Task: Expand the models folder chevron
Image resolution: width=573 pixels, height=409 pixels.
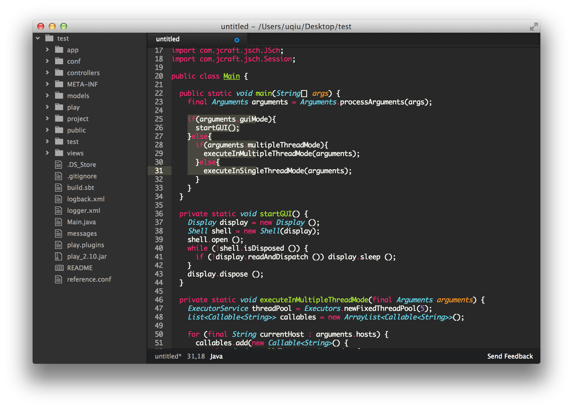Action: pos(47,96)
